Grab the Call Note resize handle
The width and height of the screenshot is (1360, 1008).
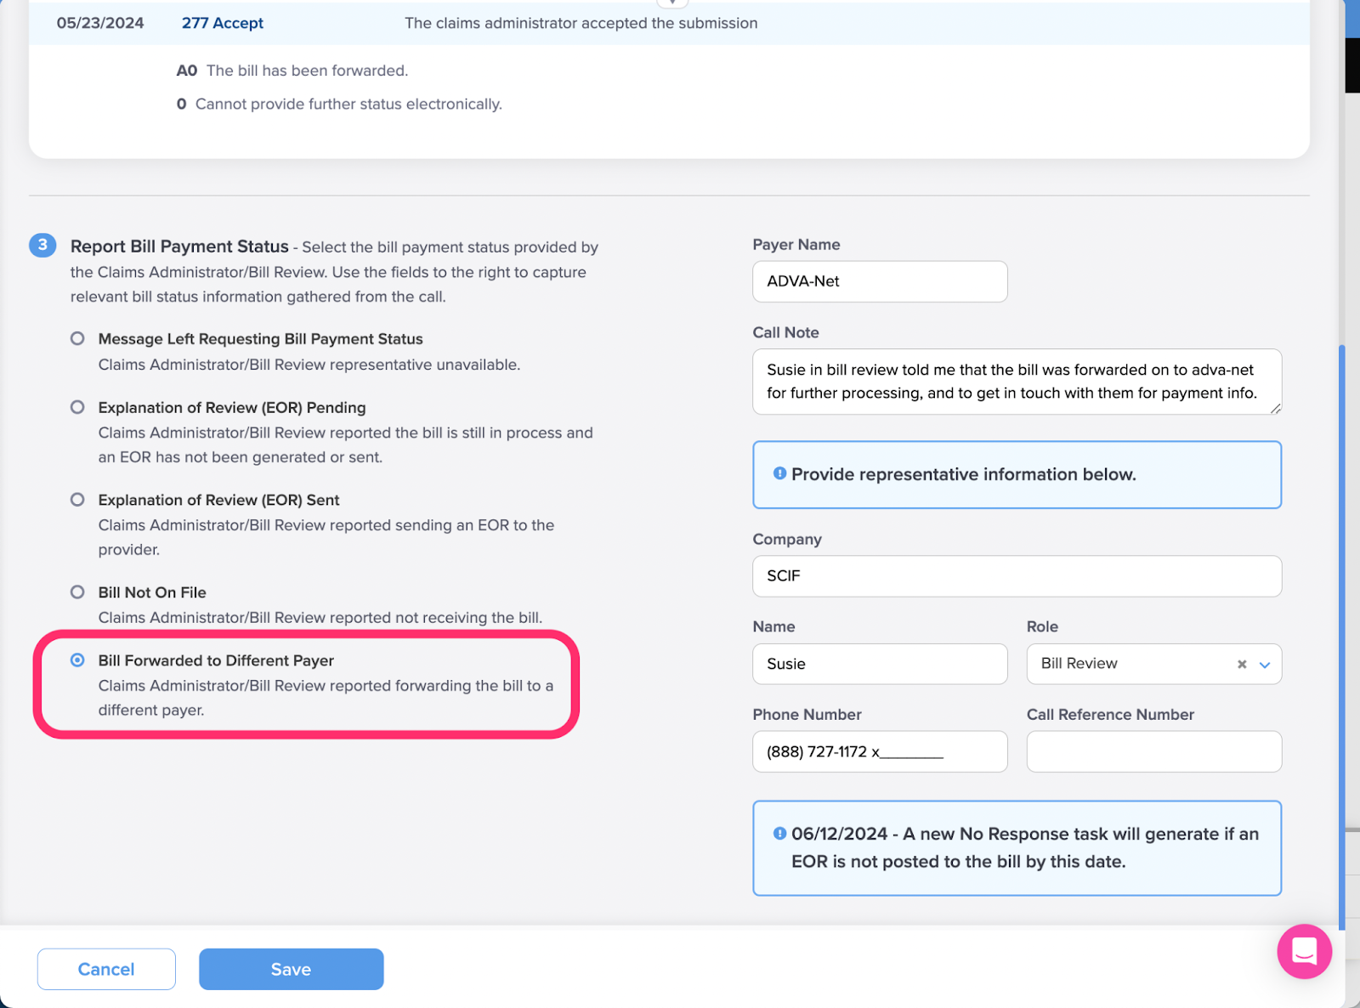(1275, 409)
